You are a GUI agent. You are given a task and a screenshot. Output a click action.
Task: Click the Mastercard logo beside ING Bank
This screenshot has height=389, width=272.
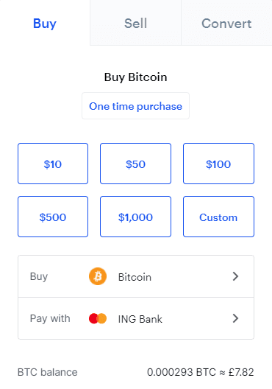click(98, 318)
